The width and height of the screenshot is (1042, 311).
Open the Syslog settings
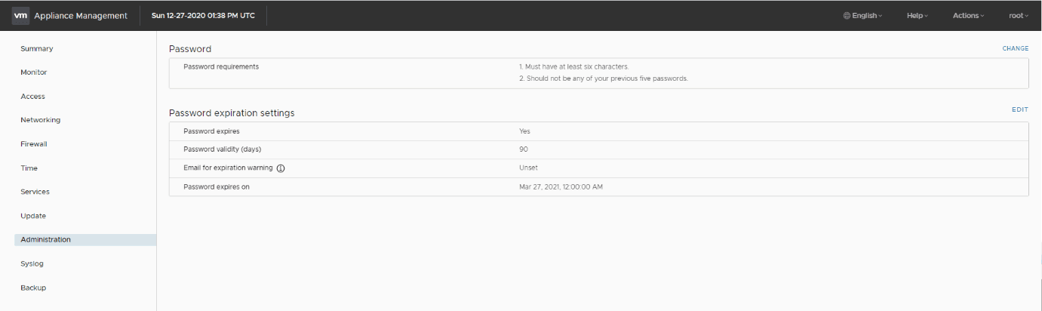pos(32,264)
